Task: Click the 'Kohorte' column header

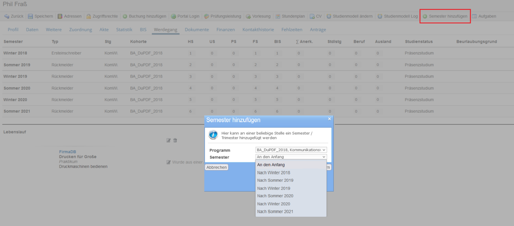Action: (138, 42)
